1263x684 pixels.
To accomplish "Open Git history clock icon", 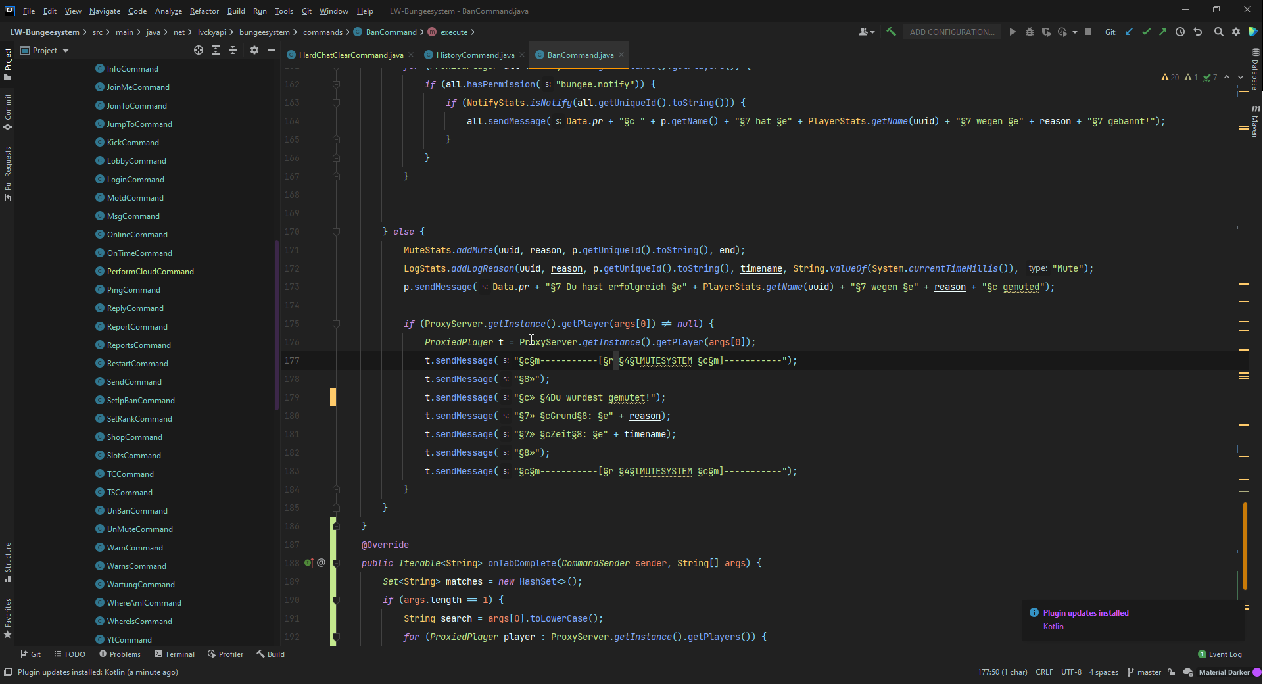I will tap(1180, 32).
